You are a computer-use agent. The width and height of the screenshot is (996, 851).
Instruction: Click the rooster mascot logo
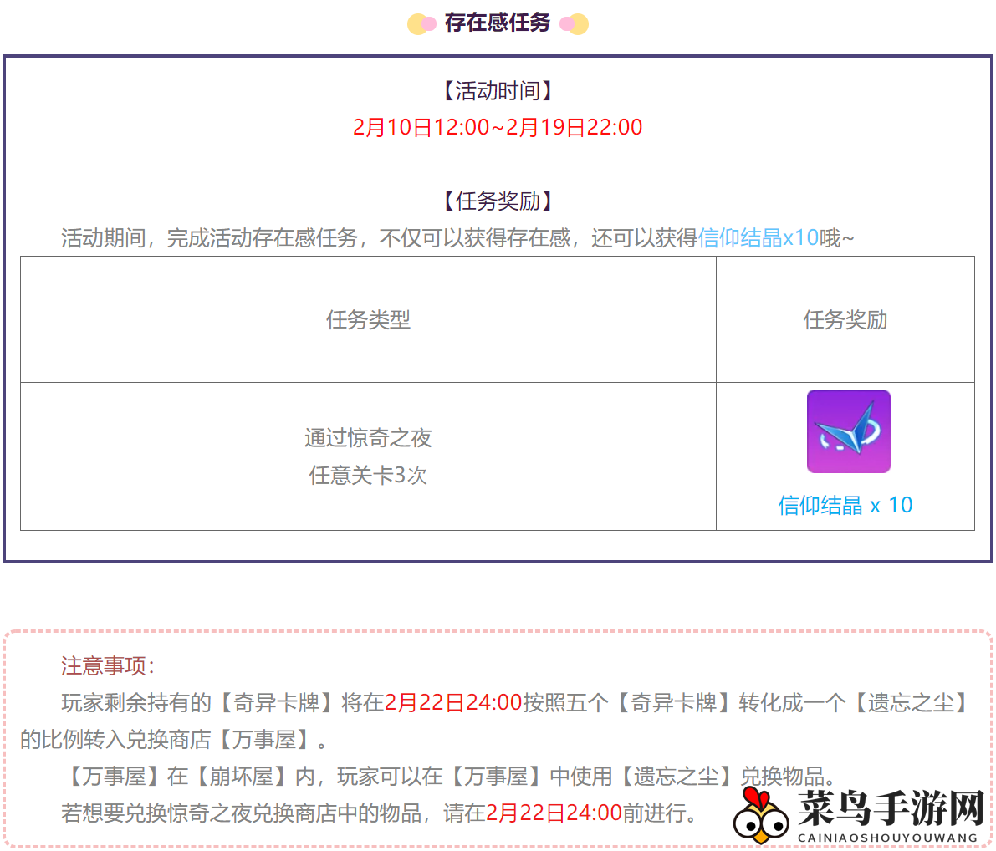click(760, 815)
